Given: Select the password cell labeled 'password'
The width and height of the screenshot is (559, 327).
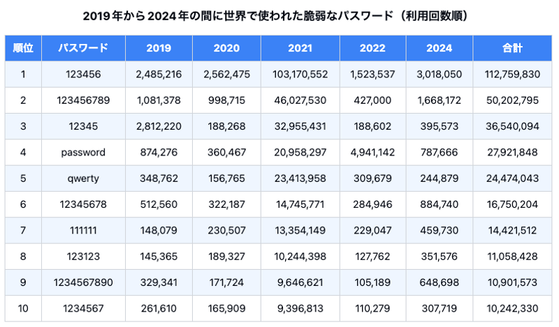Looking at the screenshot, I should point(83,152).
